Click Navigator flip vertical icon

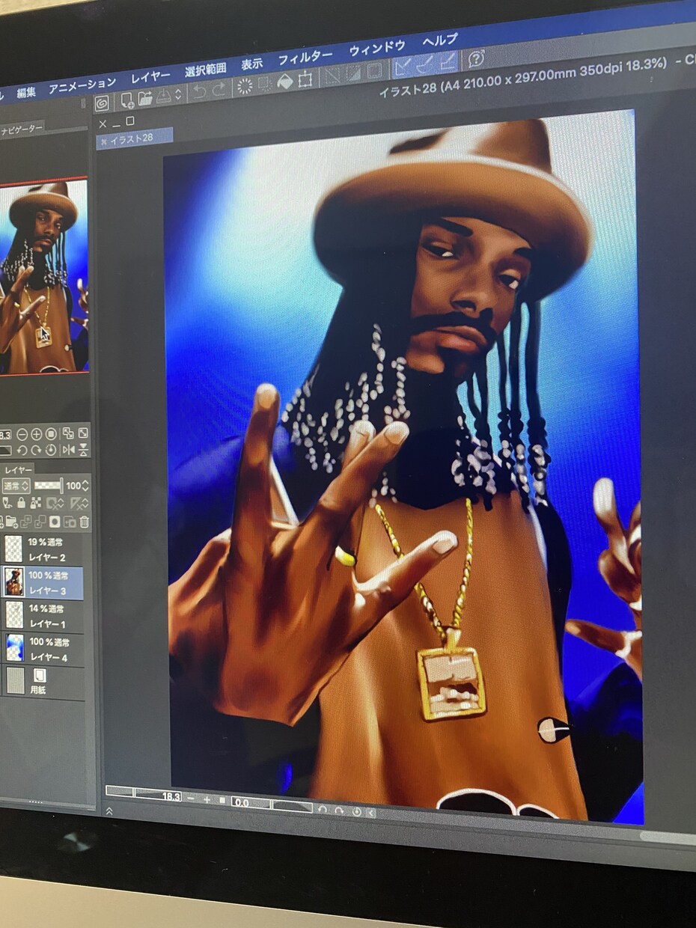83,450
